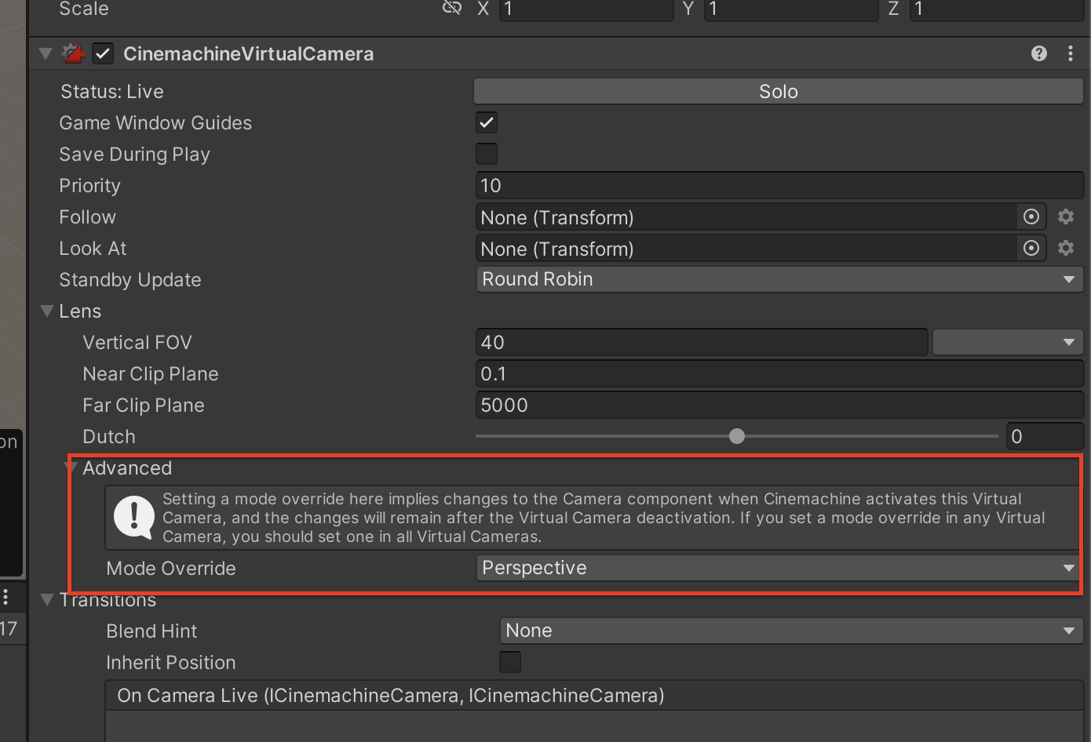Open the CinemachineVirtualCamera component kebab menu

[1071, 53]
